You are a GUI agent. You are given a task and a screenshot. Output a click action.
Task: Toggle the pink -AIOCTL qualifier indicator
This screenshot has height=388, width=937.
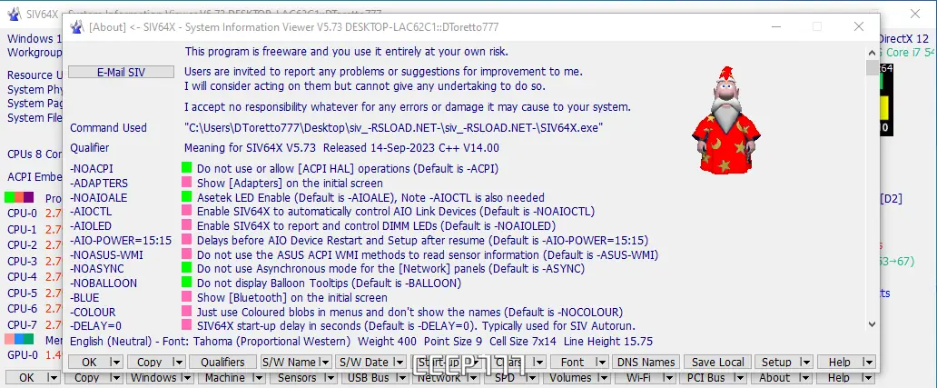186,211
